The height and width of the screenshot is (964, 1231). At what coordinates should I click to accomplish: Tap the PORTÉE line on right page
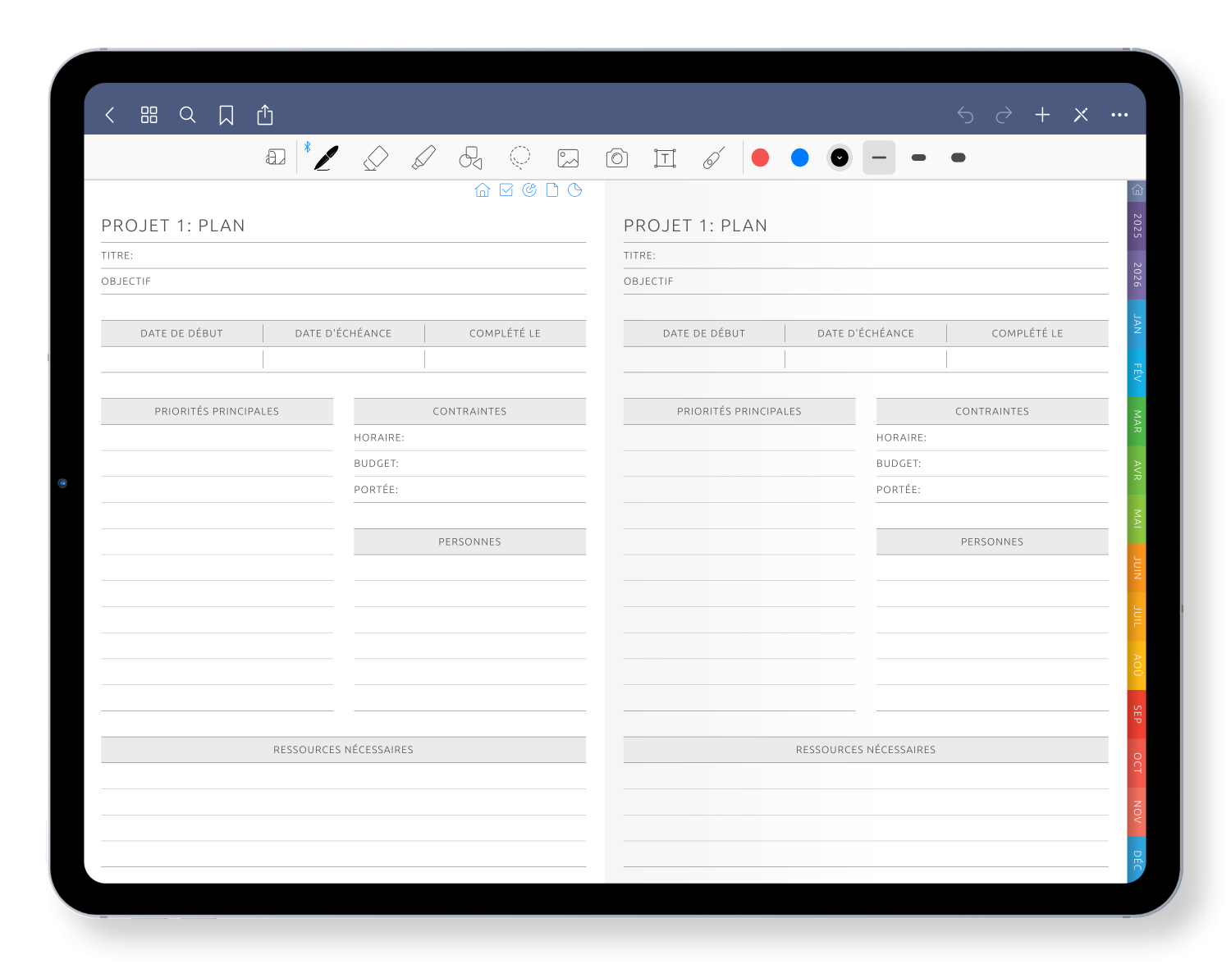coord(992,490)
